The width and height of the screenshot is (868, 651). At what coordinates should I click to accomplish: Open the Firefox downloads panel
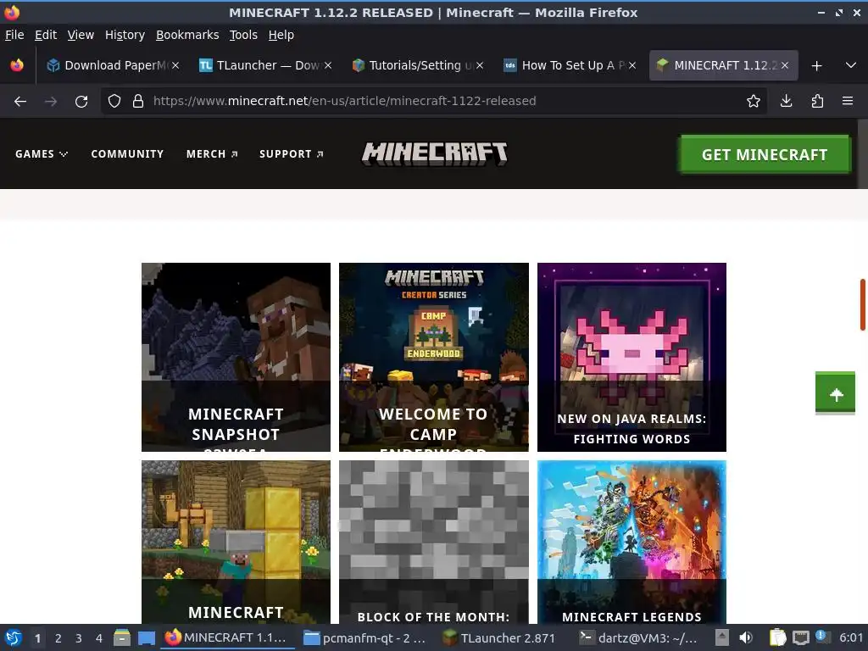786,101
